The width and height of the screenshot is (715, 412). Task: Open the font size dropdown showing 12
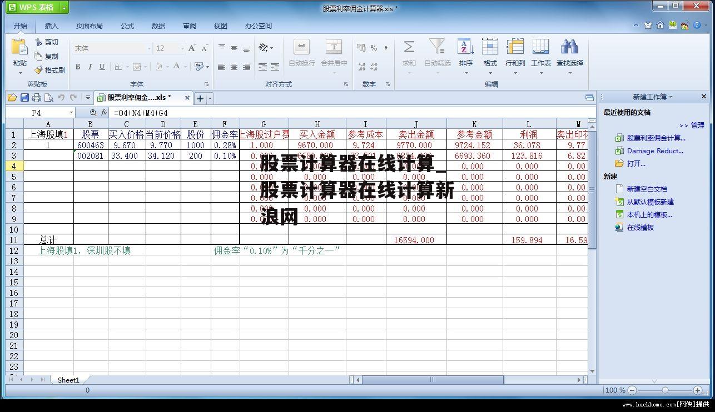pos(182,48)
